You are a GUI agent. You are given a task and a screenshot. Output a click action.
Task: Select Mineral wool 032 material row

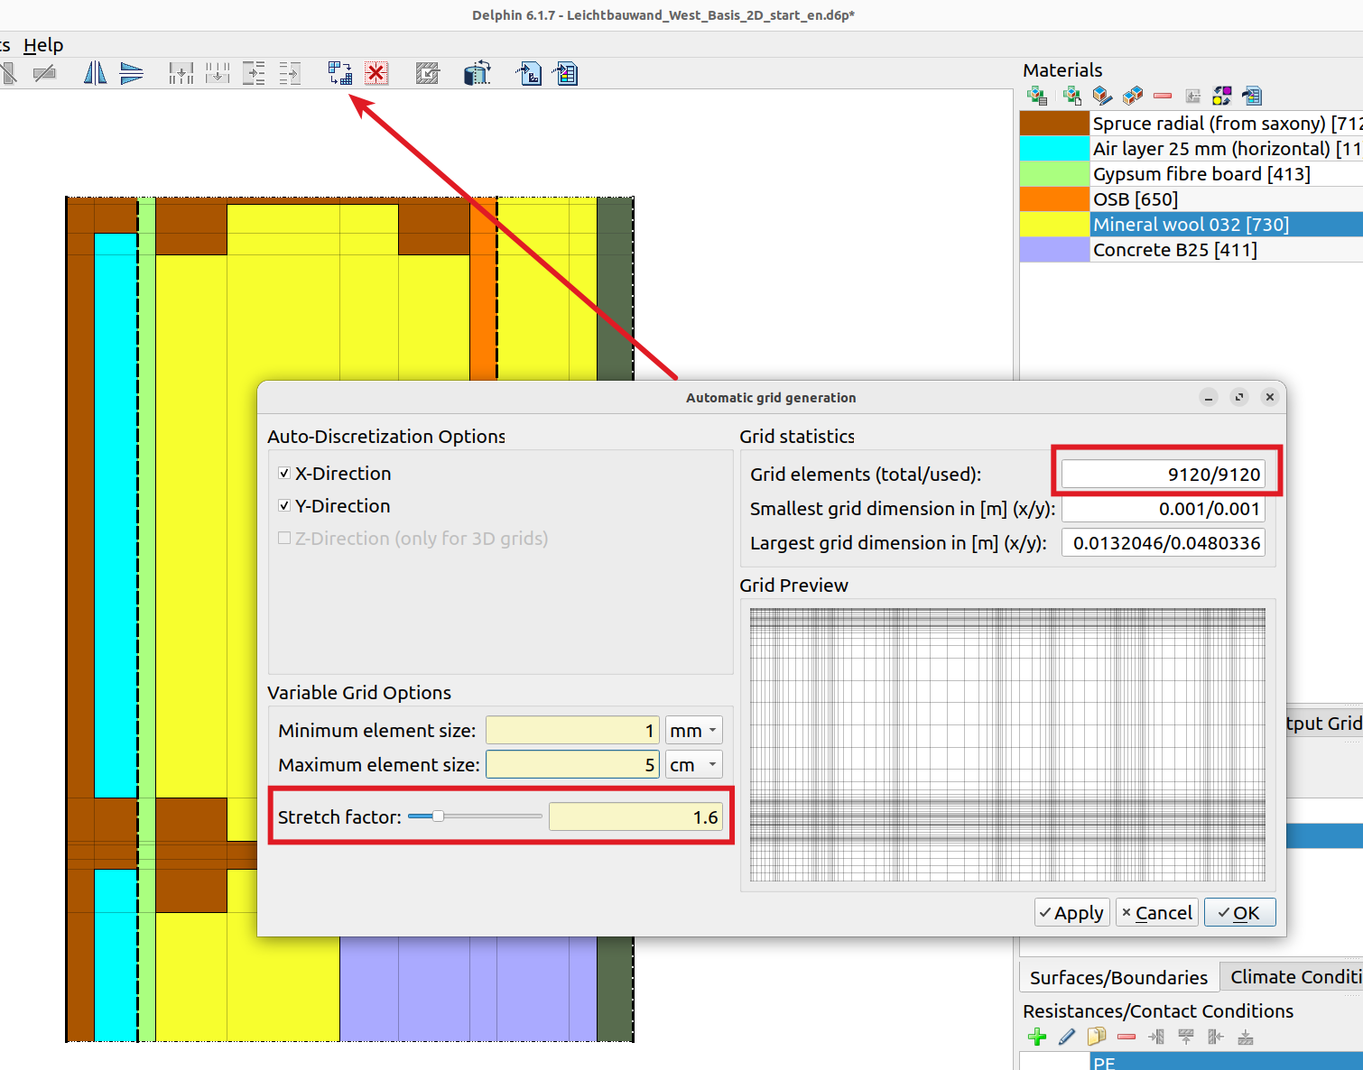pos(1191,224)
